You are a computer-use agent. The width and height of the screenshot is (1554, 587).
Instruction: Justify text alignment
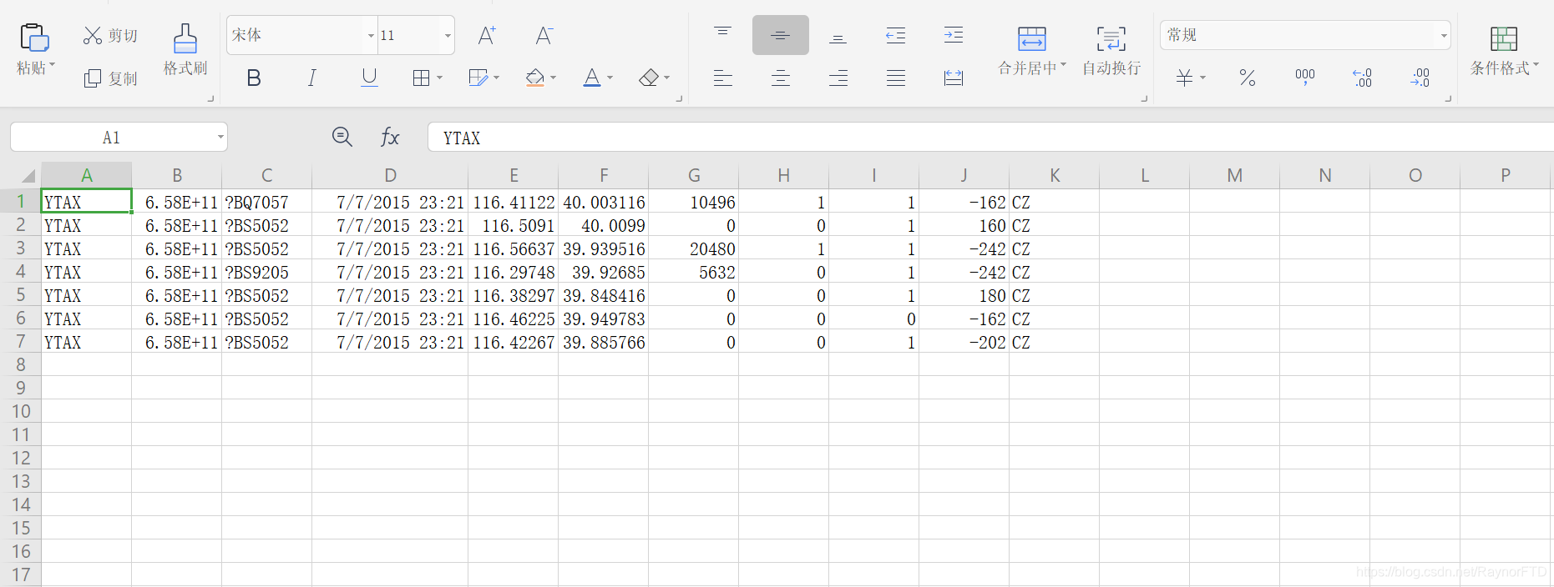(x=896, y=78)
